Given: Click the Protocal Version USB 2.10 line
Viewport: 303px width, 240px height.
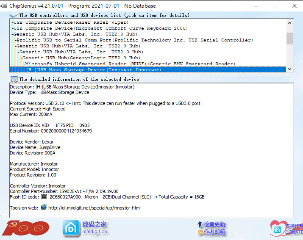Looking at the screenshot, I should (x=105, y=103).
